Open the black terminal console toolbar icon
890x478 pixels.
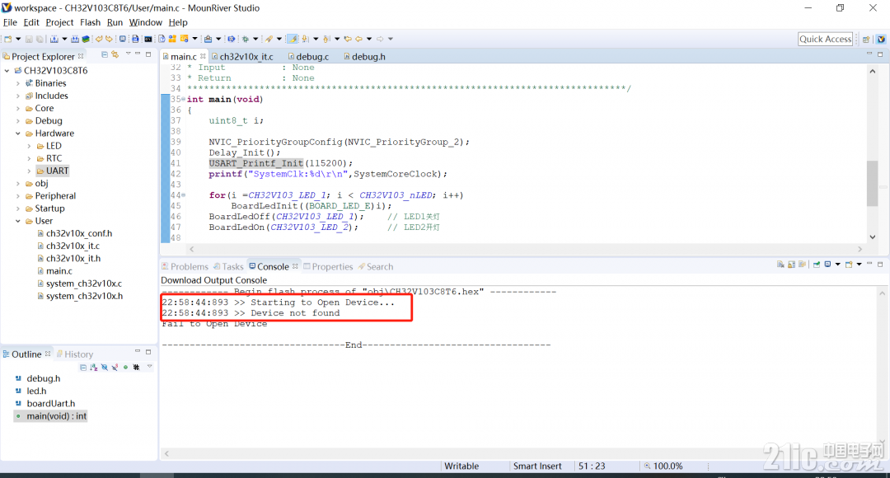click(x=148, y=40)
